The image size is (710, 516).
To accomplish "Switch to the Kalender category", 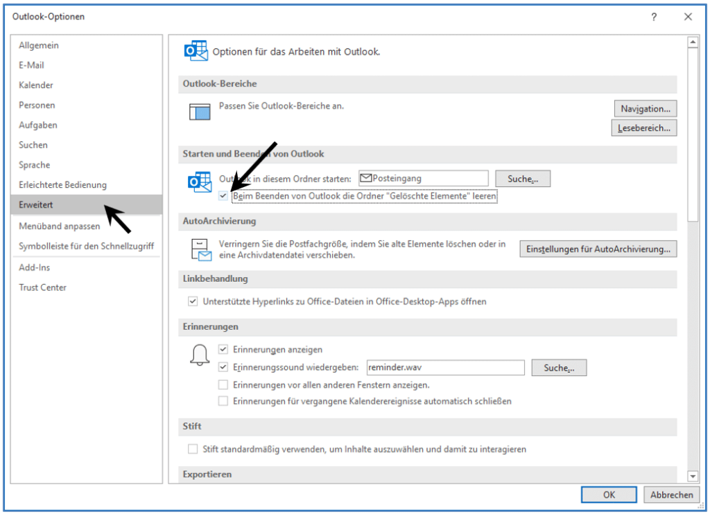I will pos(86,85).
